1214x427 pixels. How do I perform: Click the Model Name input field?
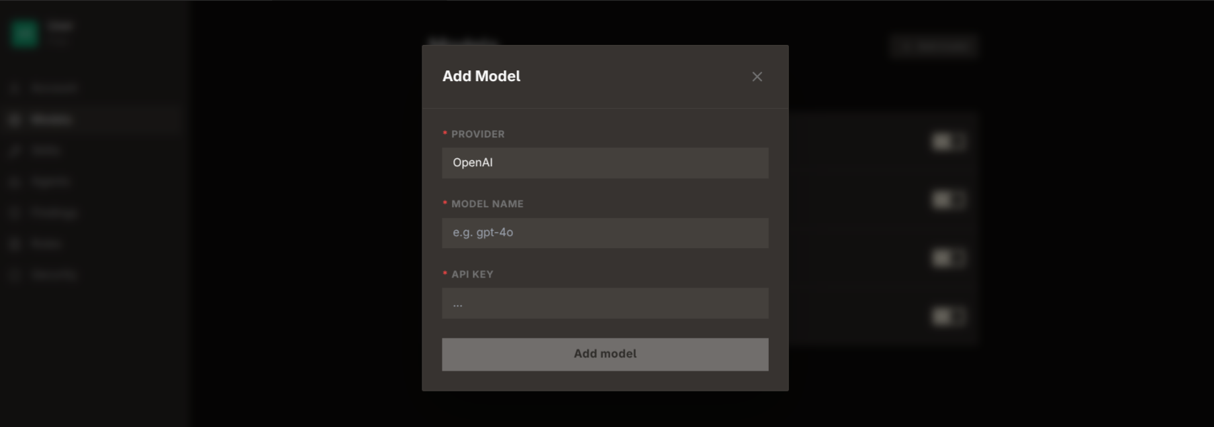[x=605, y=233]
